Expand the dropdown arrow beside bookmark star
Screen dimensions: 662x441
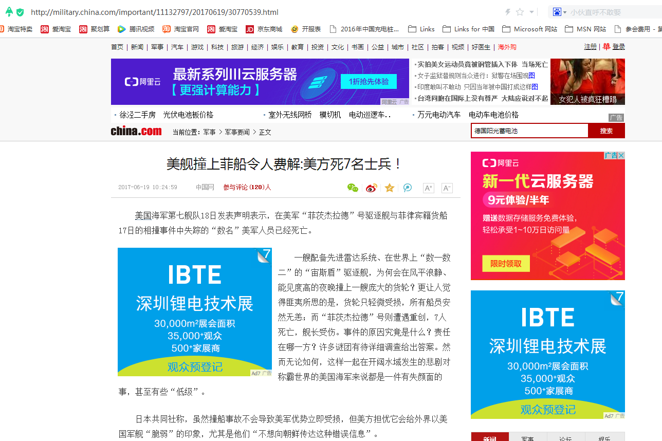click(531, 12)
